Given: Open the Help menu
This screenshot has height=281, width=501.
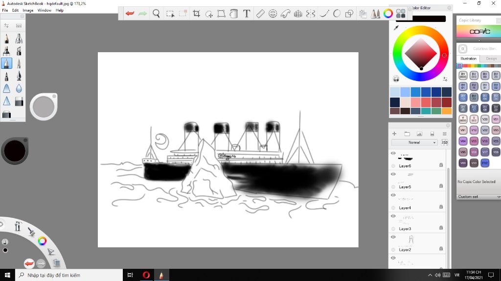Looking at the screenshot, I should coord(59,10).
